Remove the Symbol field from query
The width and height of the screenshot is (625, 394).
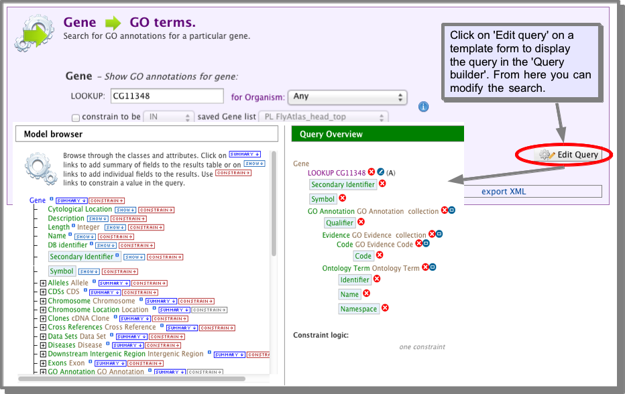coord(343,198)
